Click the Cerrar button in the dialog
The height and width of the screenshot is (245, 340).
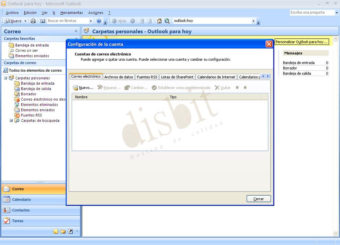[x=259, y=198]
